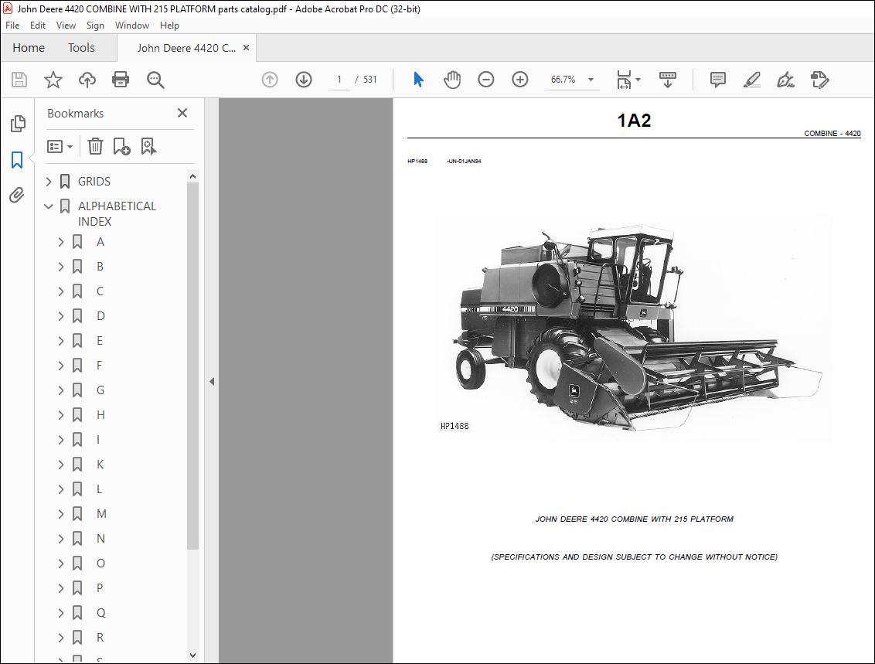Expand the P bookmark chevron
The height and width of the screenshot is (664, 875).
[x=61, y=588]
